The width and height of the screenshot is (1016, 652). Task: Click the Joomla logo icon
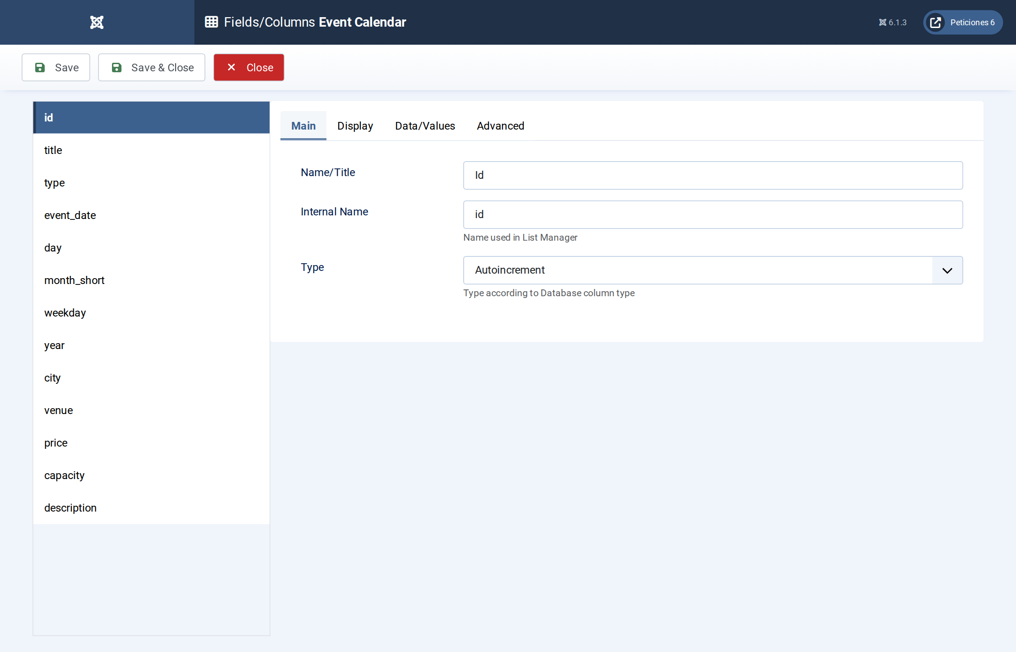[97, 22]
